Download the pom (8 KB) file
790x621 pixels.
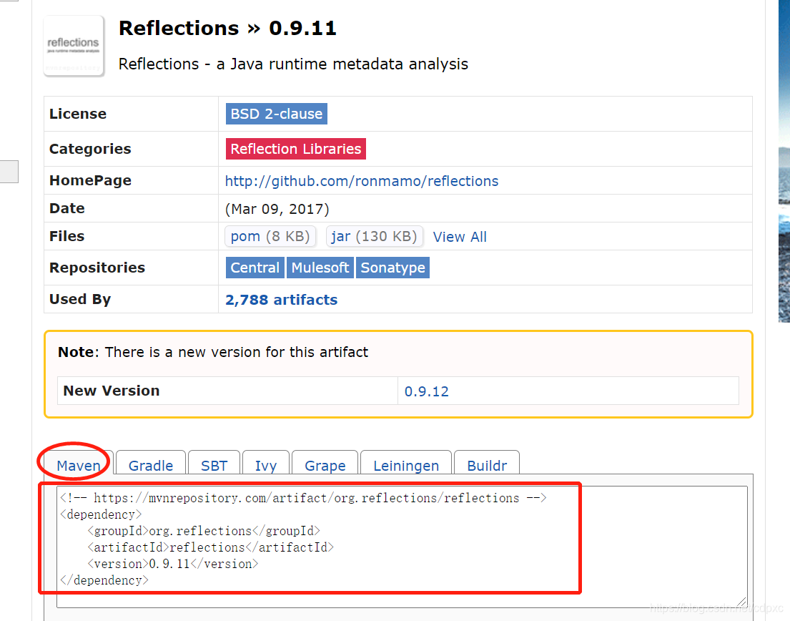[270, 236]
